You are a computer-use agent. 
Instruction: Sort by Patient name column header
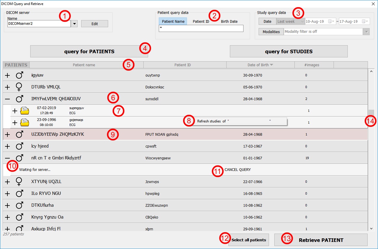87,65
